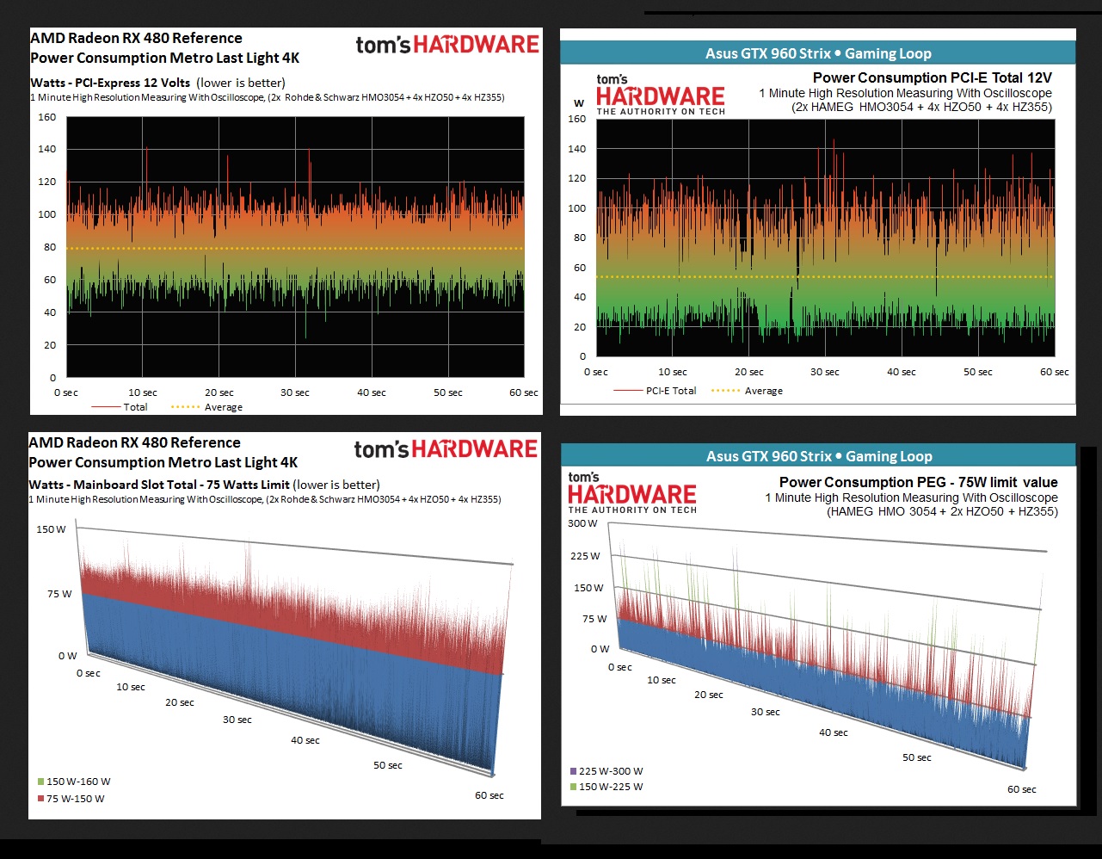Click the '50 sec' label in GTX 960 PEG chart
Screen dimensions: 1102x859
[917, 757]
